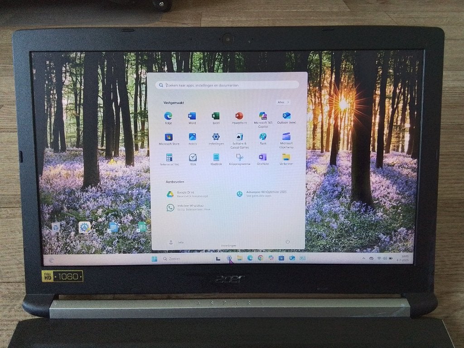Open Outlook from the taskbar

click(x=292, y=258)
